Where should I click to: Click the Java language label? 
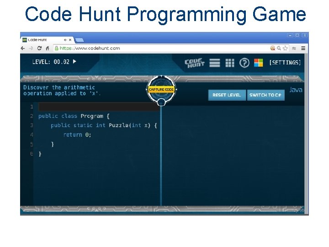(x=296, y=90)
